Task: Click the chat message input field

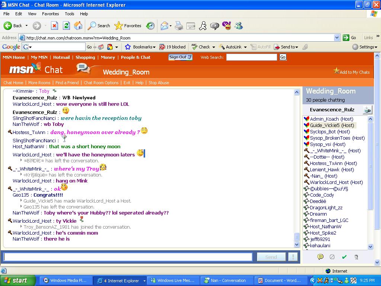Action: (128, 257)
